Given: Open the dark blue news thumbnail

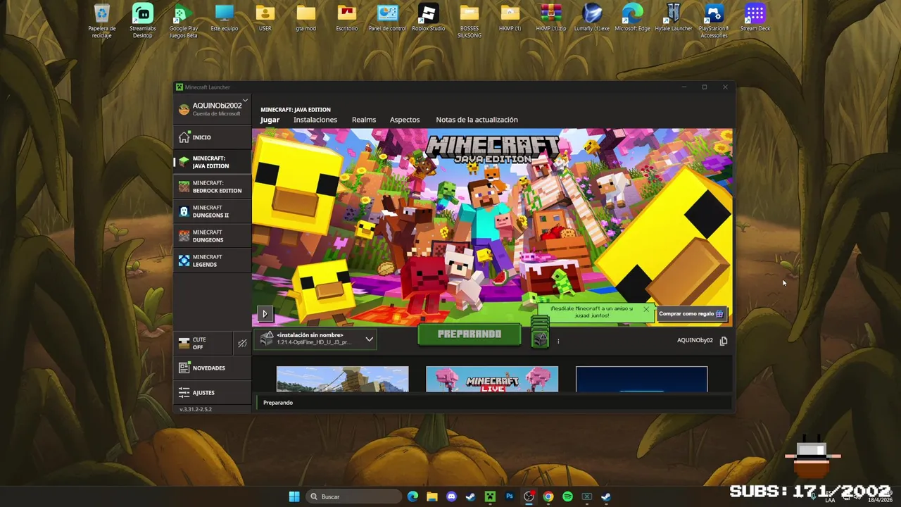Looking at the screenshot, I should click(x=641, y=379).
